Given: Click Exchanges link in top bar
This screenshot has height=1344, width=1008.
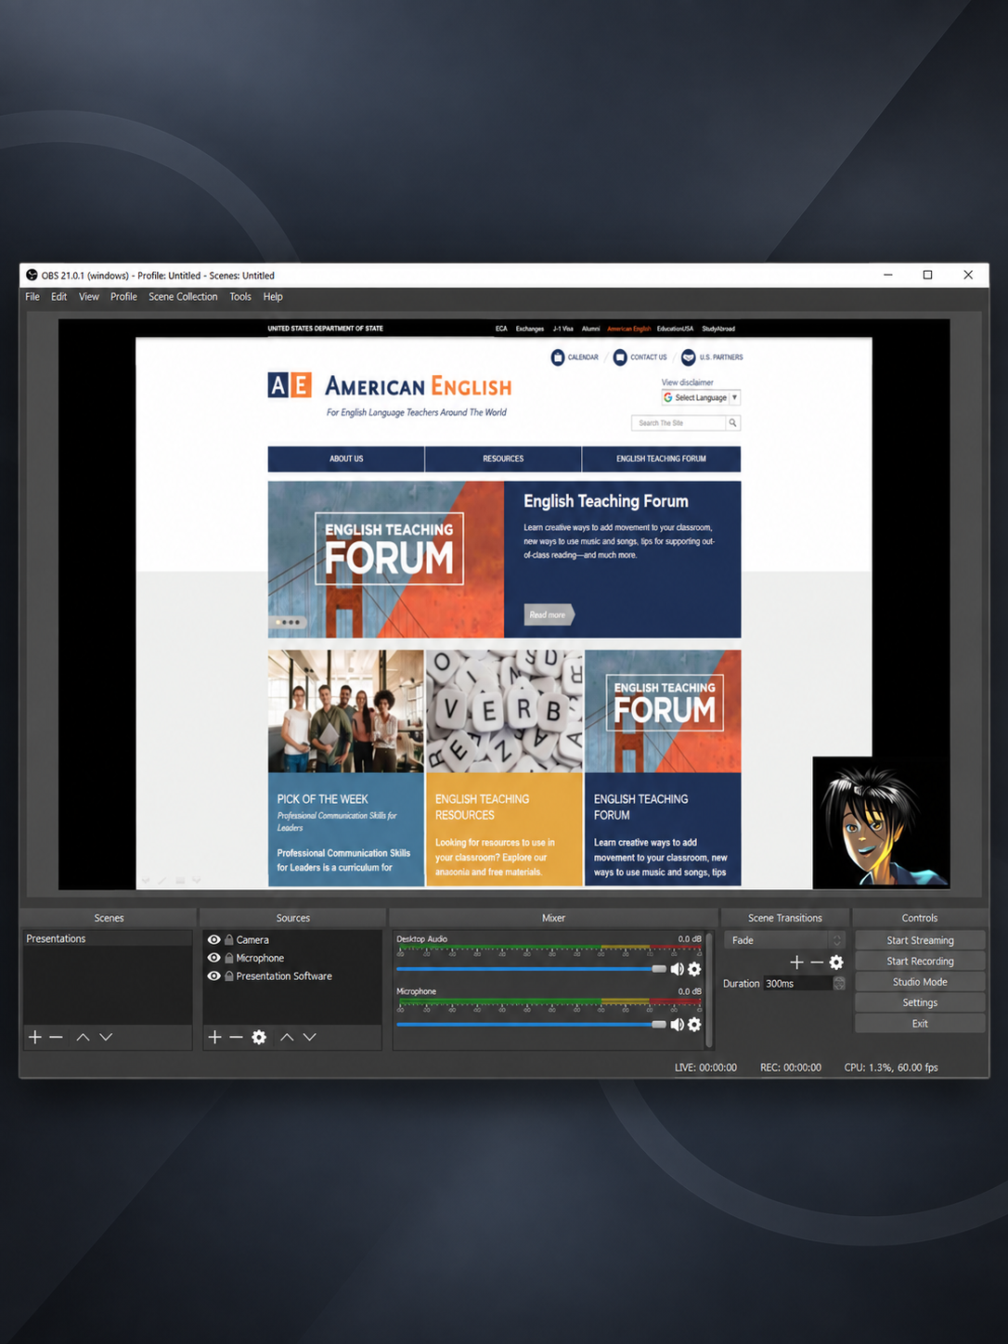Looking at the screenshot, I should tap(530, 329).
